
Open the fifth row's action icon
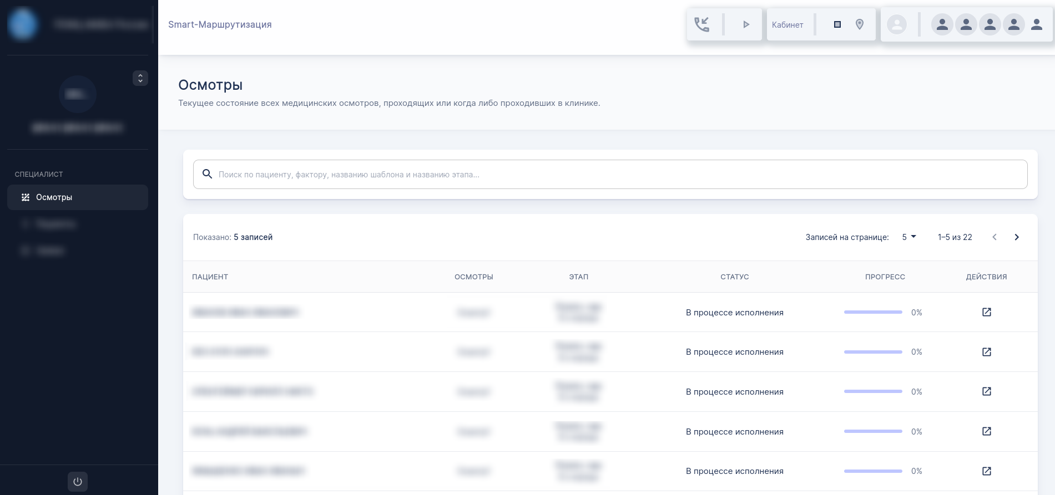pyautogui.click(x=986, y=471)
